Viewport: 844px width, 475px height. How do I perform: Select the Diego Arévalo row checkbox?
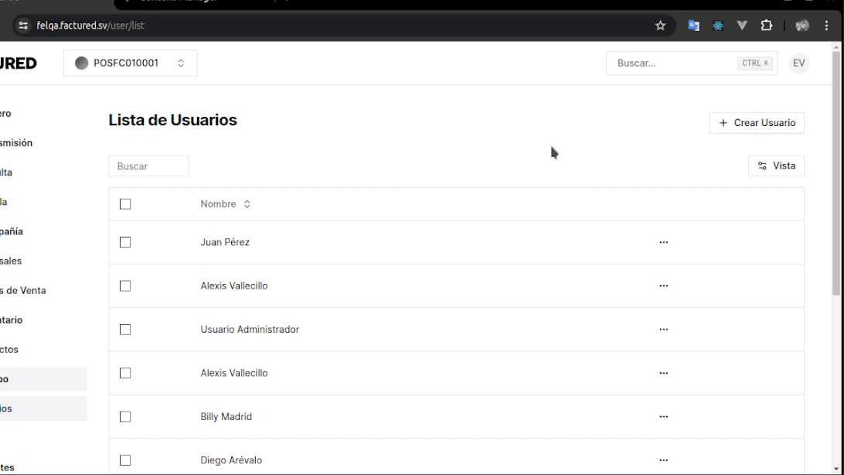(x=125, y=460)
